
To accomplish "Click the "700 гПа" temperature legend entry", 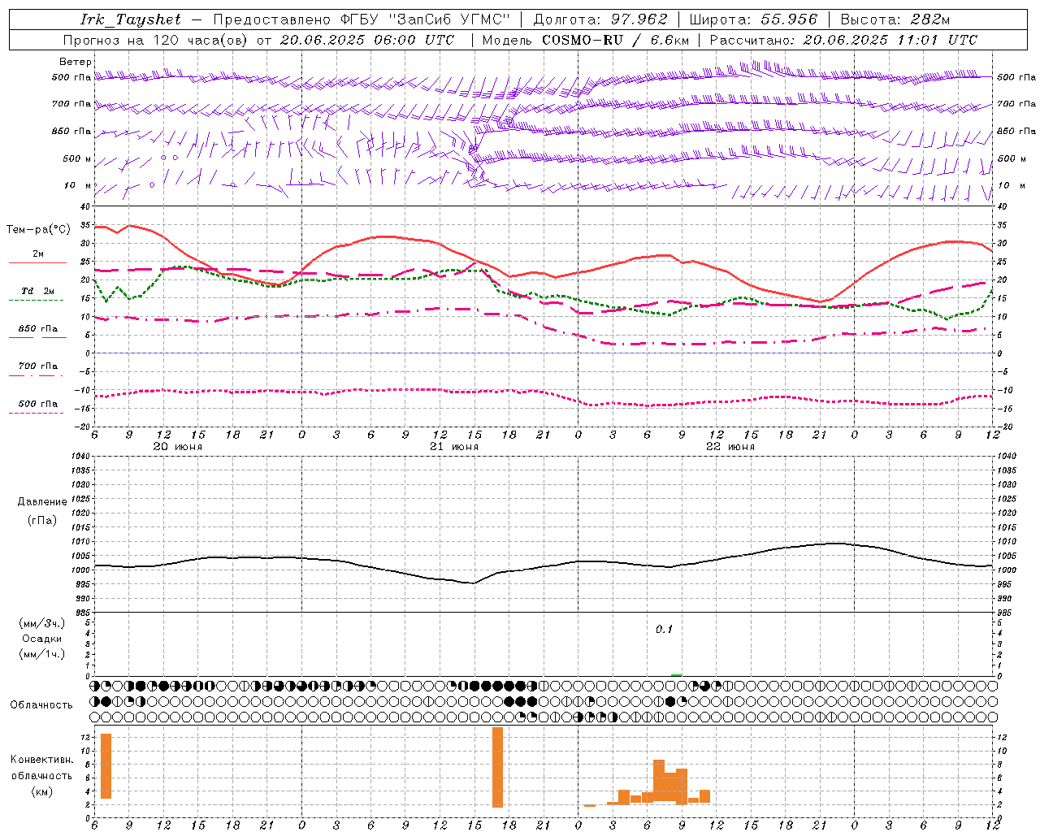I will pos(38,366).
